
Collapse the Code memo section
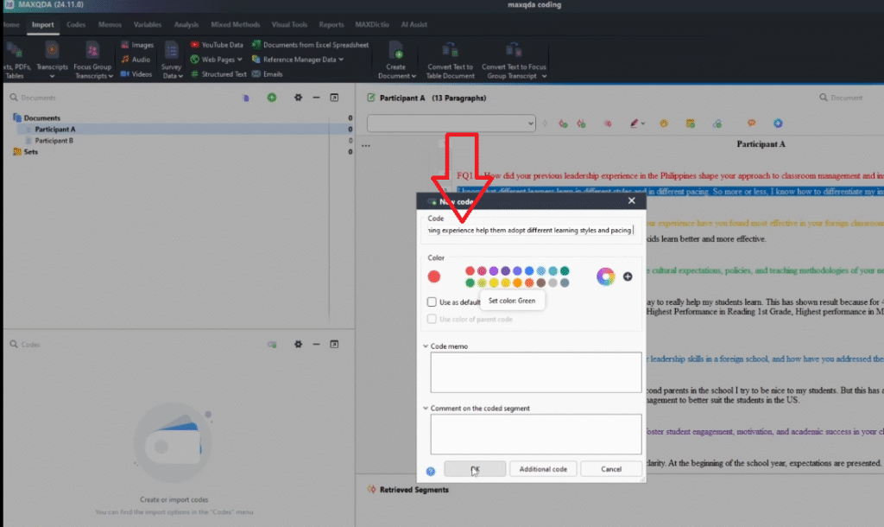(x=426, y=346)
